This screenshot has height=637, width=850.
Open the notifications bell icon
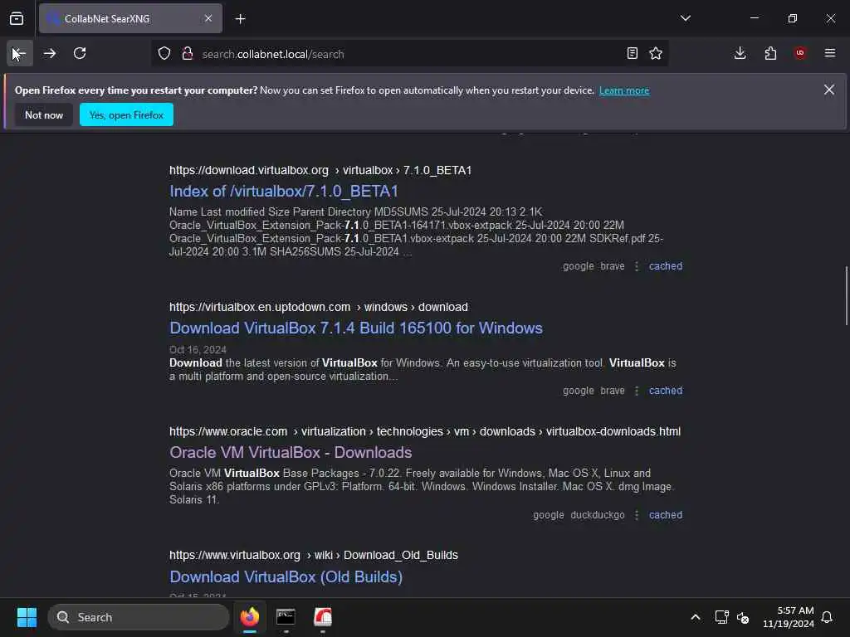tap(828, 617)
